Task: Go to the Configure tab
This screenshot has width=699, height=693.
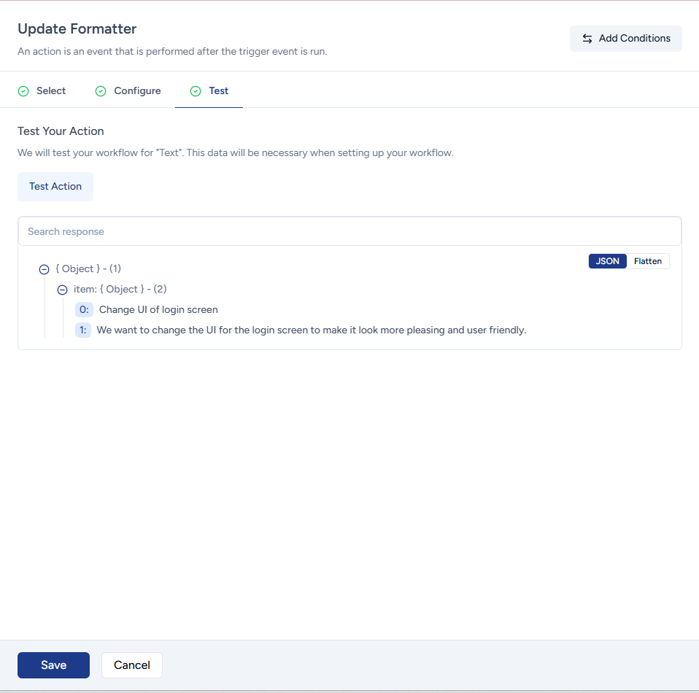Action: click(x=137, y=91)
